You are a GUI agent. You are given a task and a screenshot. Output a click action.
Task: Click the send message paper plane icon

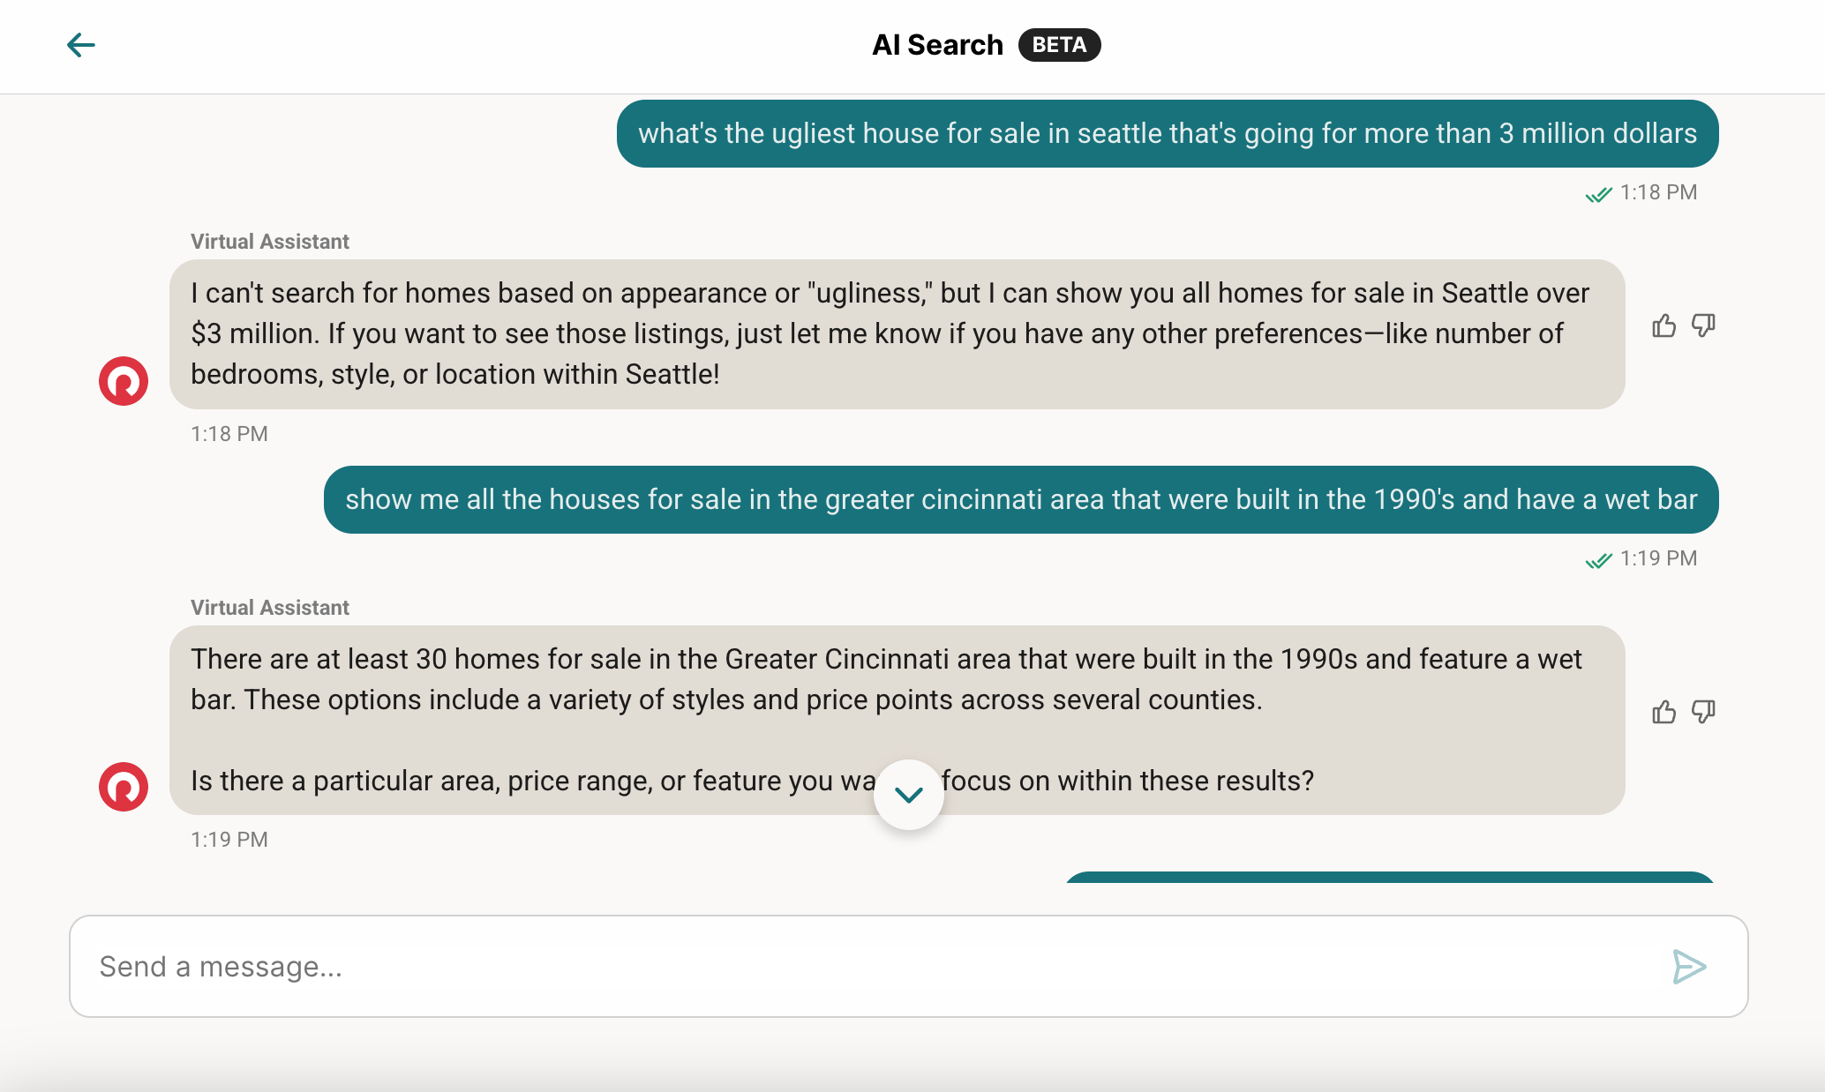pos(1688,967)
